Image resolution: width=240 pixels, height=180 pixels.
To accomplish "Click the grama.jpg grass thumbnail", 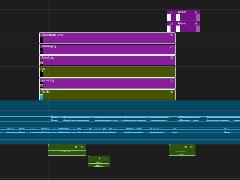I will [x=41, y=85].
